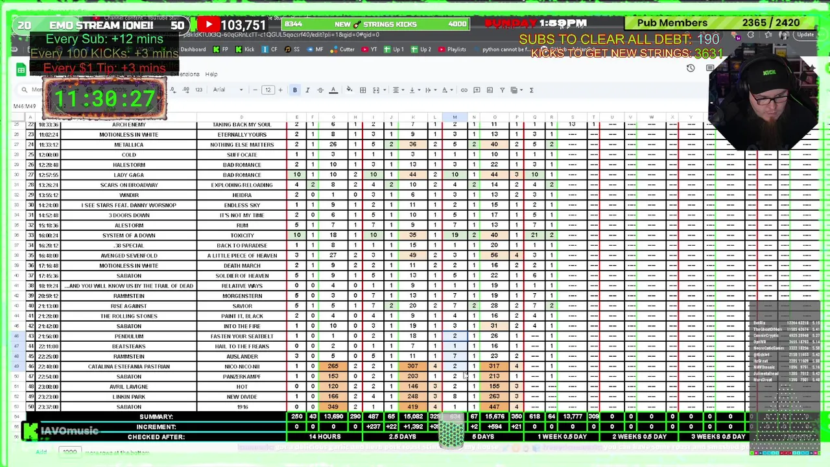Select the METALLICA cell
Image resolution: width=830 pixels, height=467 pixels.
129,145
